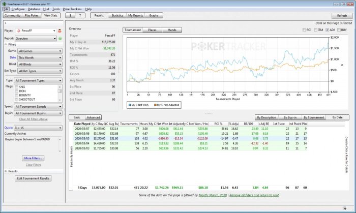Click the player profile icon beside the PercoFF field

pyautogui.click(x=60, y=31)
